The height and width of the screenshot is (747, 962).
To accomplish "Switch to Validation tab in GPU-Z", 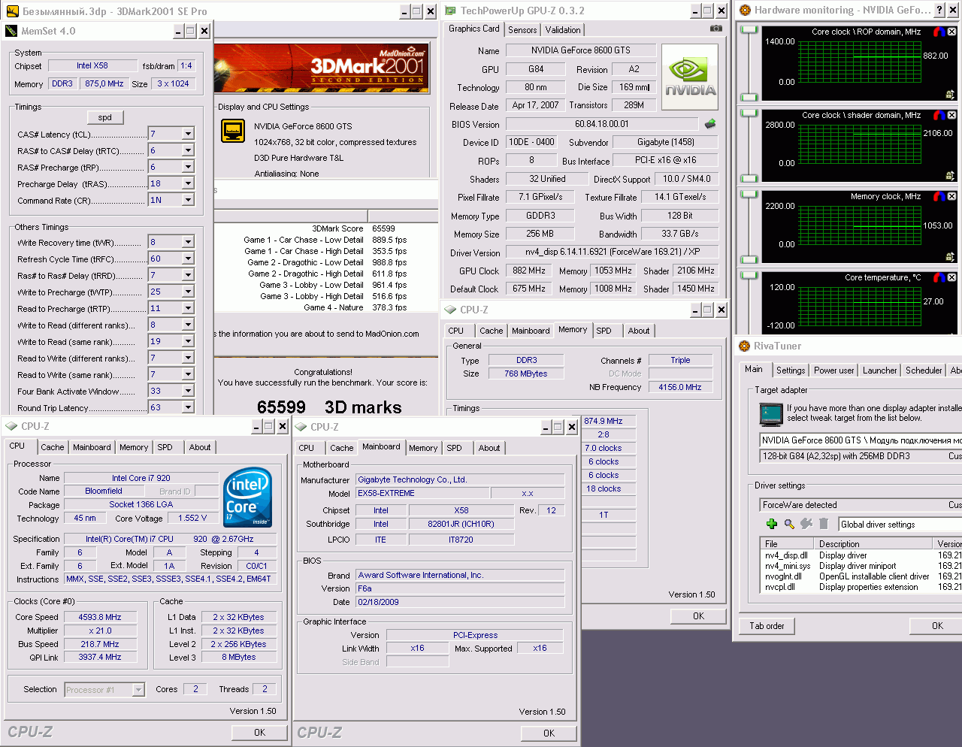I will coord(563,30).
